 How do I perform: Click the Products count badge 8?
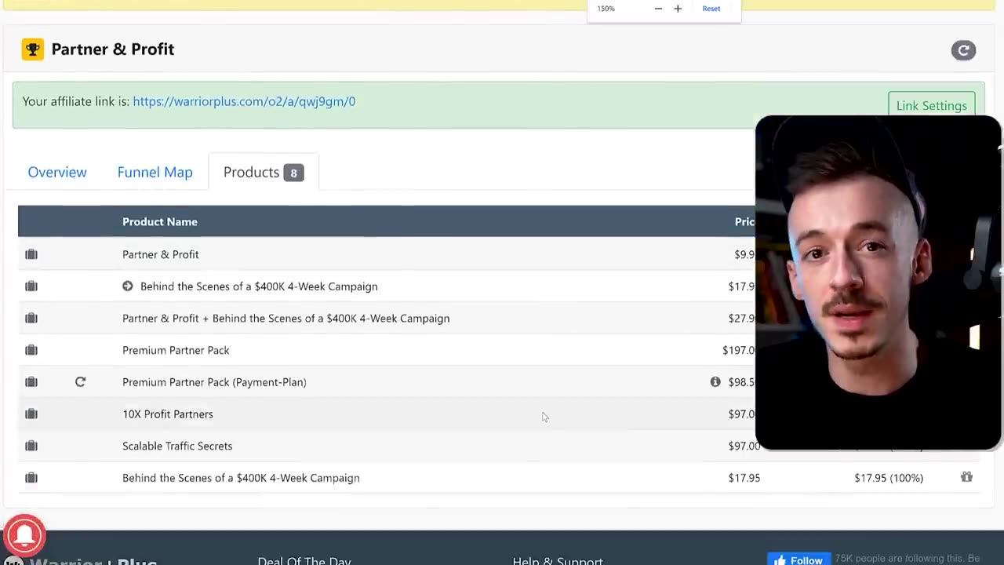[x=293, y=173]
